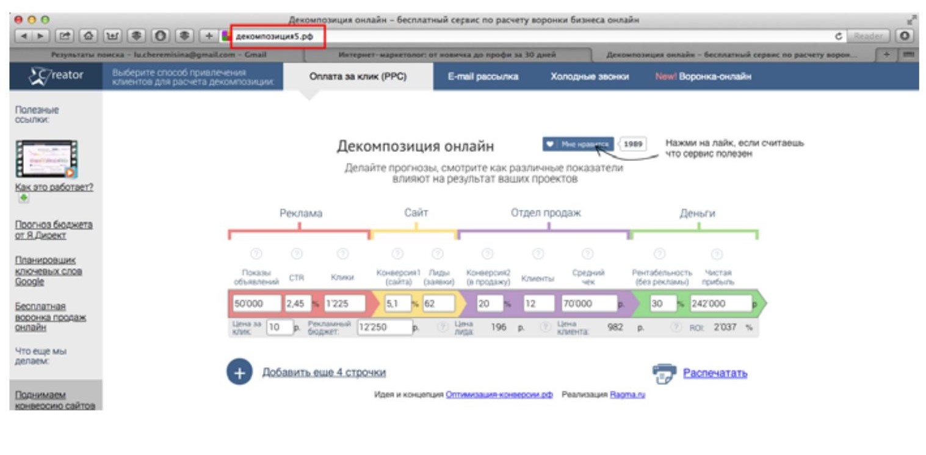Click the share icon in browser toolbar

coord(65,37)
